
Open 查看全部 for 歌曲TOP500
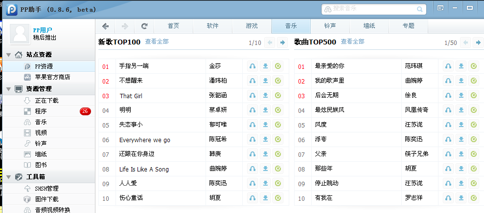[x=352, y=42]
